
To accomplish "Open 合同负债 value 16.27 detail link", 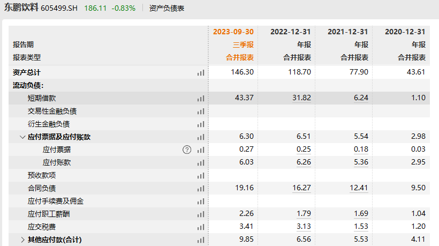I will (x=301, y=188).
